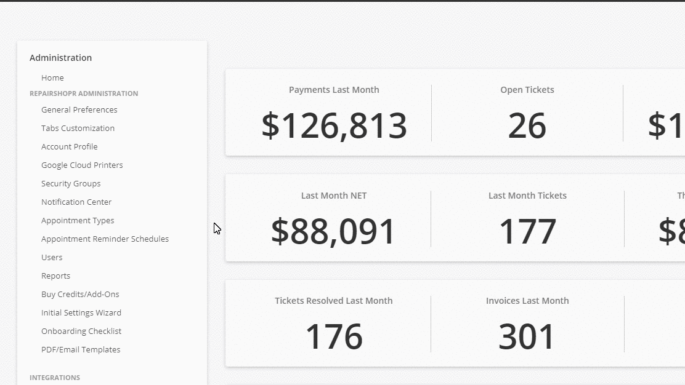This screenshot has height=385, width=685.
Task: Open PDF/Email Templates
Action: tap(81, 349)
